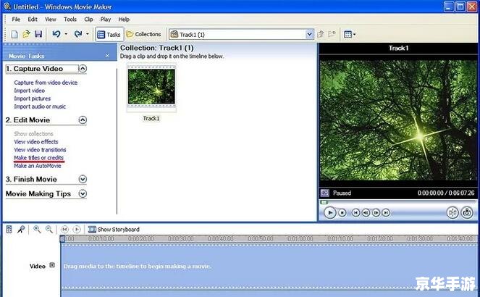Click the Import video link

(30, 91)
